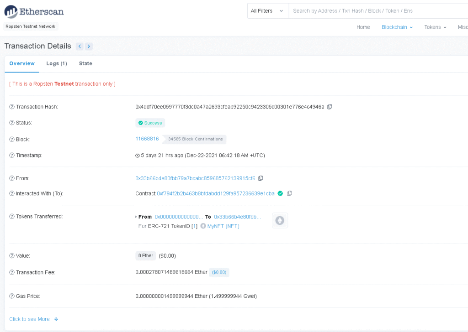Go to the next transaction arrow

click(x=89, y=46)
